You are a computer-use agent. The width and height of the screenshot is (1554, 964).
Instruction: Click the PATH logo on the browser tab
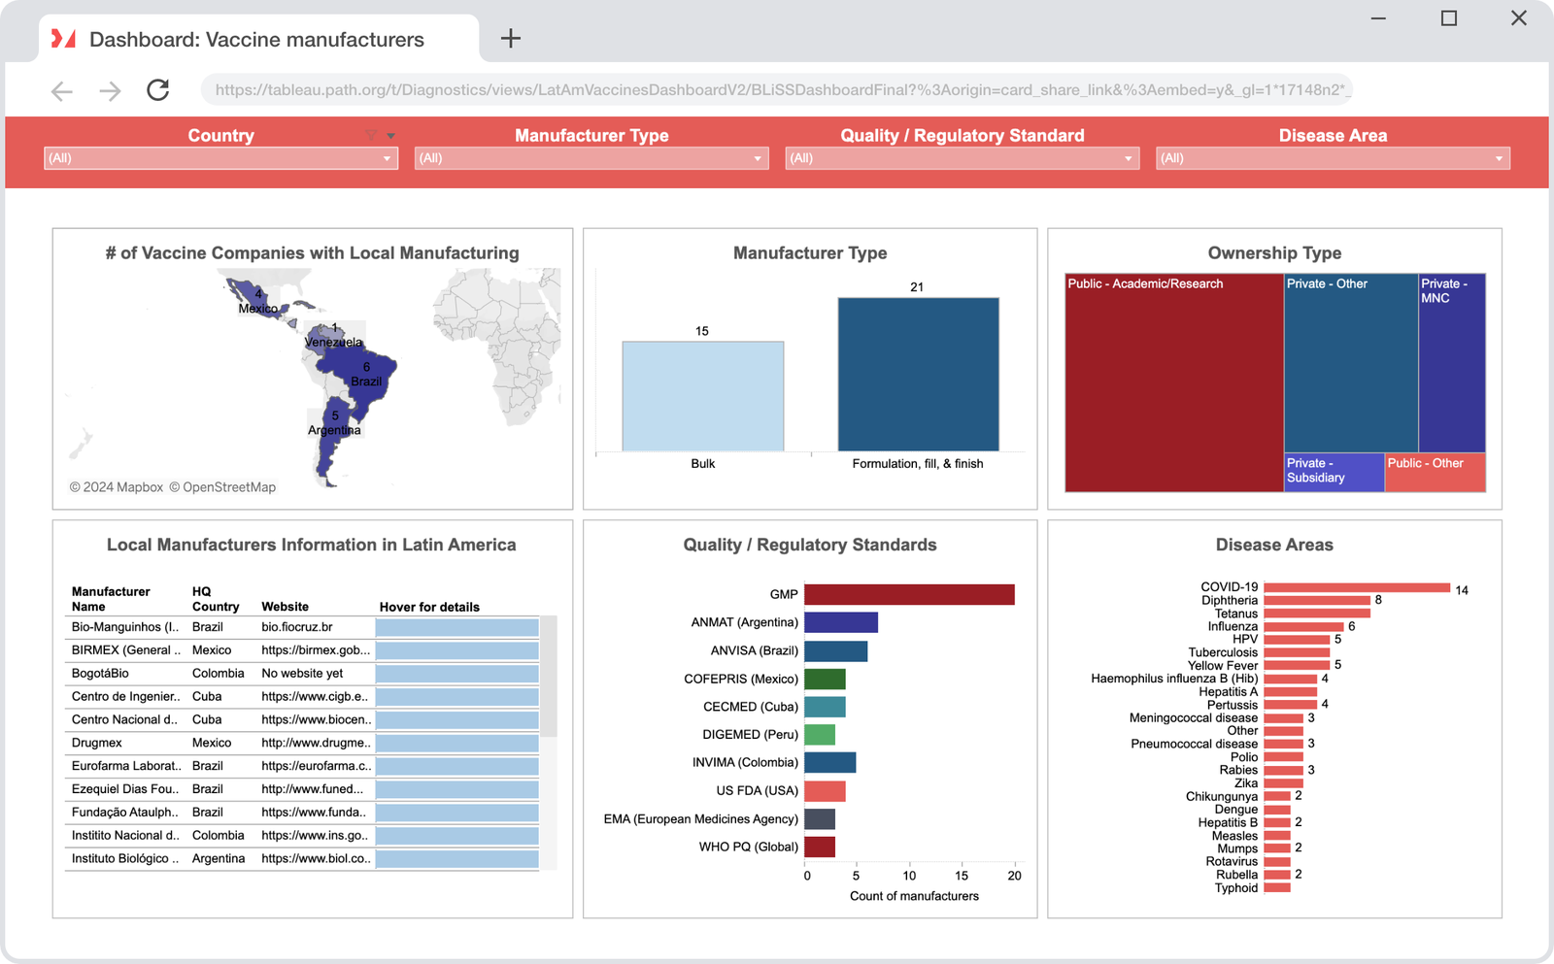coord(62,39)
